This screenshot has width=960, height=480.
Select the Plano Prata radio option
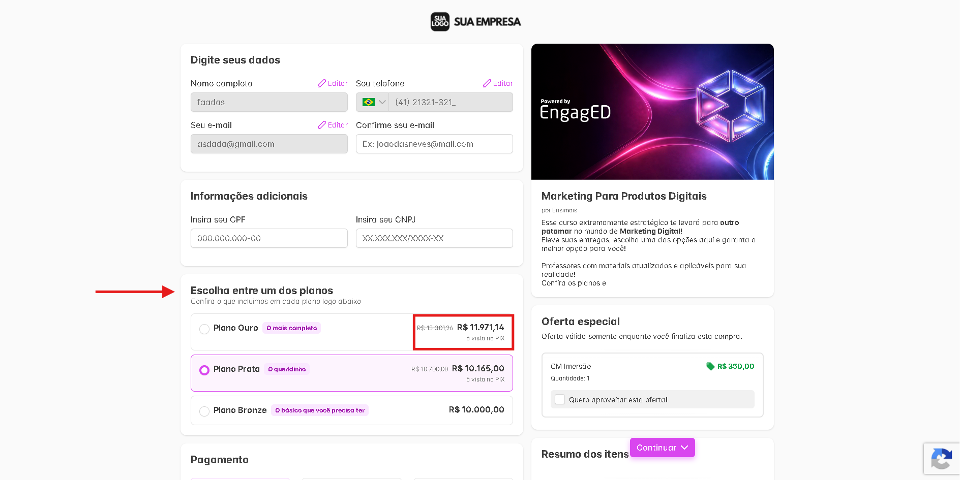(x=204, y=370)
